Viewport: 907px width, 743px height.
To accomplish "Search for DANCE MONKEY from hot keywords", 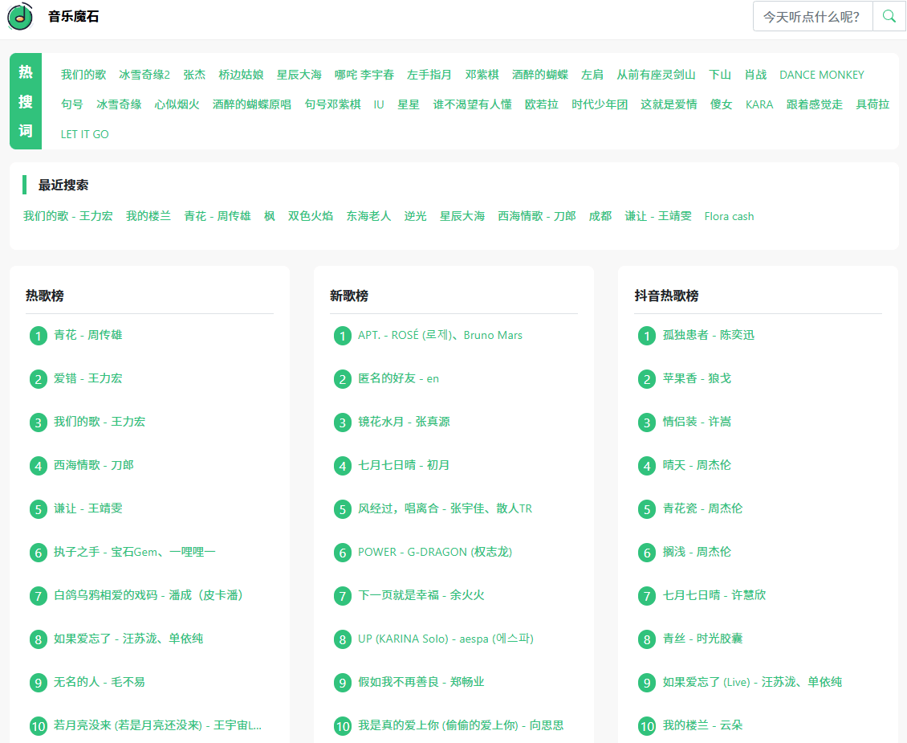I will [821, 74].
